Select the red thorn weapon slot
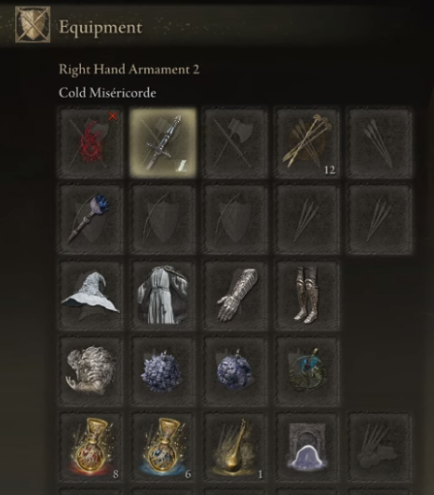This screenshot has height=495, width=434. tap(90, 143)
